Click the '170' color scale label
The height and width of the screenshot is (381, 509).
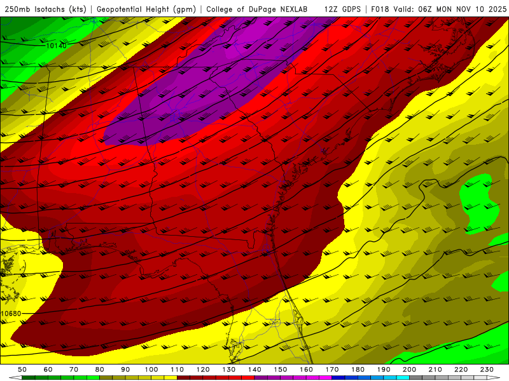(332, 370)
